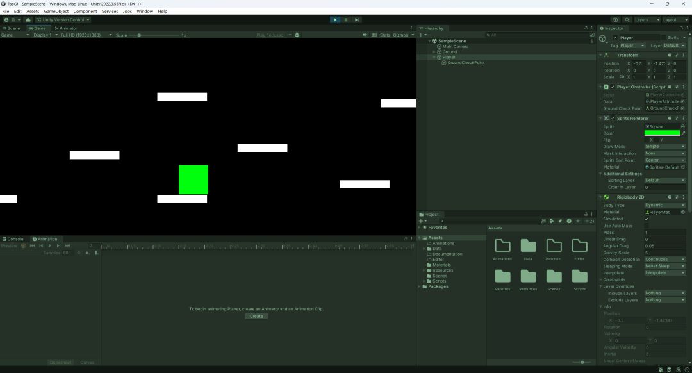Mute audio in the Game view

(x=365, y=35)
